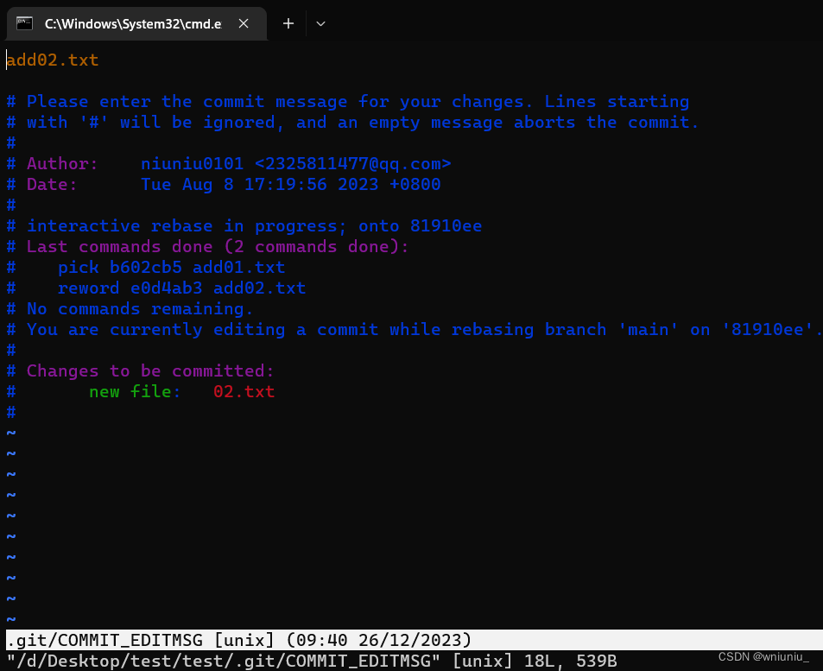Click the cmd.exe icon on the terminal tab
Image resolution: width=823 pixels, height=671 pixels.
[x=23, y=23]
